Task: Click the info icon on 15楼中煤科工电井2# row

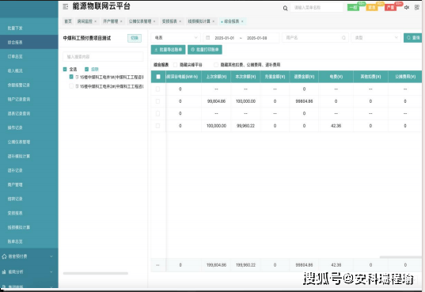Action: pos(77,86)
